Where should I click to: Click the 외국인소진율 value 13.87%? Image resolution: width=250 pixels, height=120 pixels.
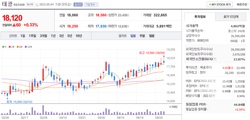click(240, 59)
